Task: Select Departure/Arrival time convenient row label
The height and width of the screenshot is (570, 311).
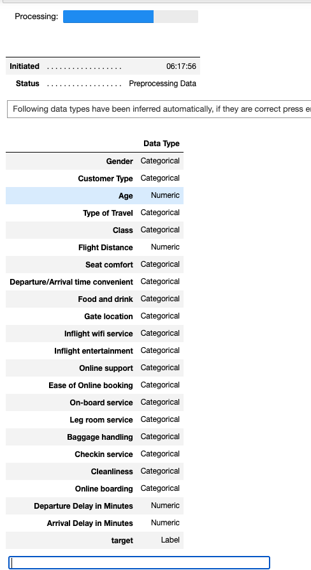Action: [71, 281]
